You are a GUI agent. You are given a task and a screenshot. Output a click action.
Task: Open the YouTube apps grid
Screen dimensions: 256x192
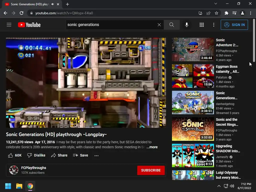202,25
